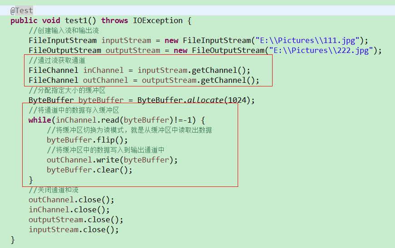
Task: Click the while keyword
Action: point(40,120)
